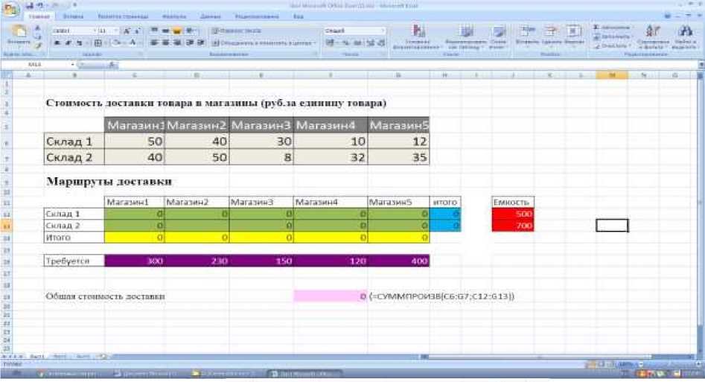705x382 pixels.
Task: Click the Wrap Text button
Action: click(237, 31)
